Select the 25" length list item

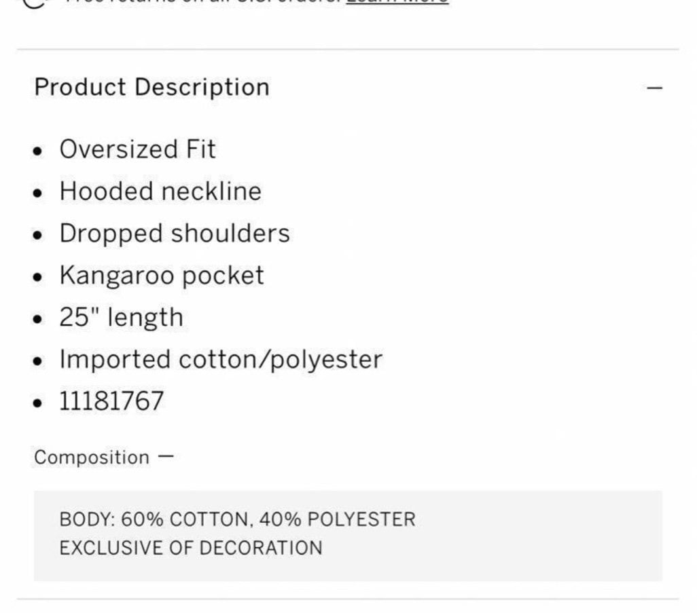(122, 318)
